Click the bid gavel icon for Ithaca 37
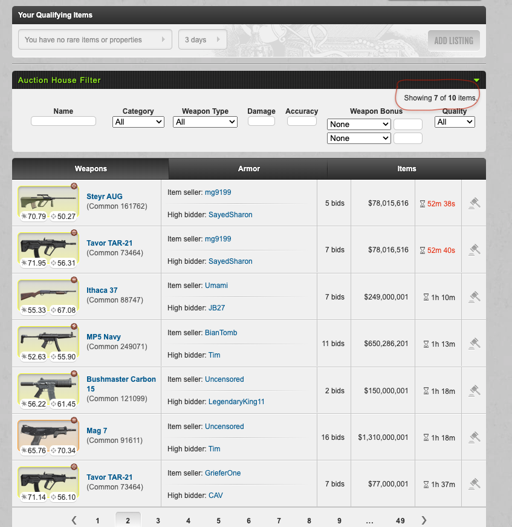 point(475,297)
